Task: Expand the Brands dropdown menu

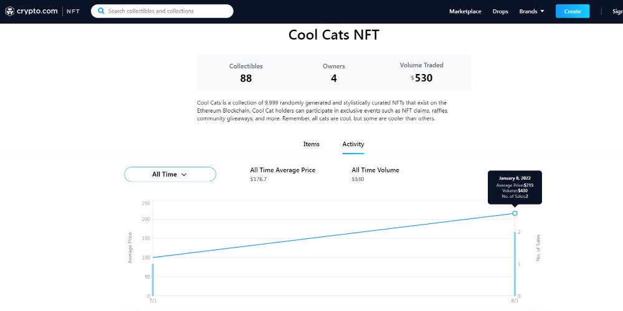Action: point(531,11)
